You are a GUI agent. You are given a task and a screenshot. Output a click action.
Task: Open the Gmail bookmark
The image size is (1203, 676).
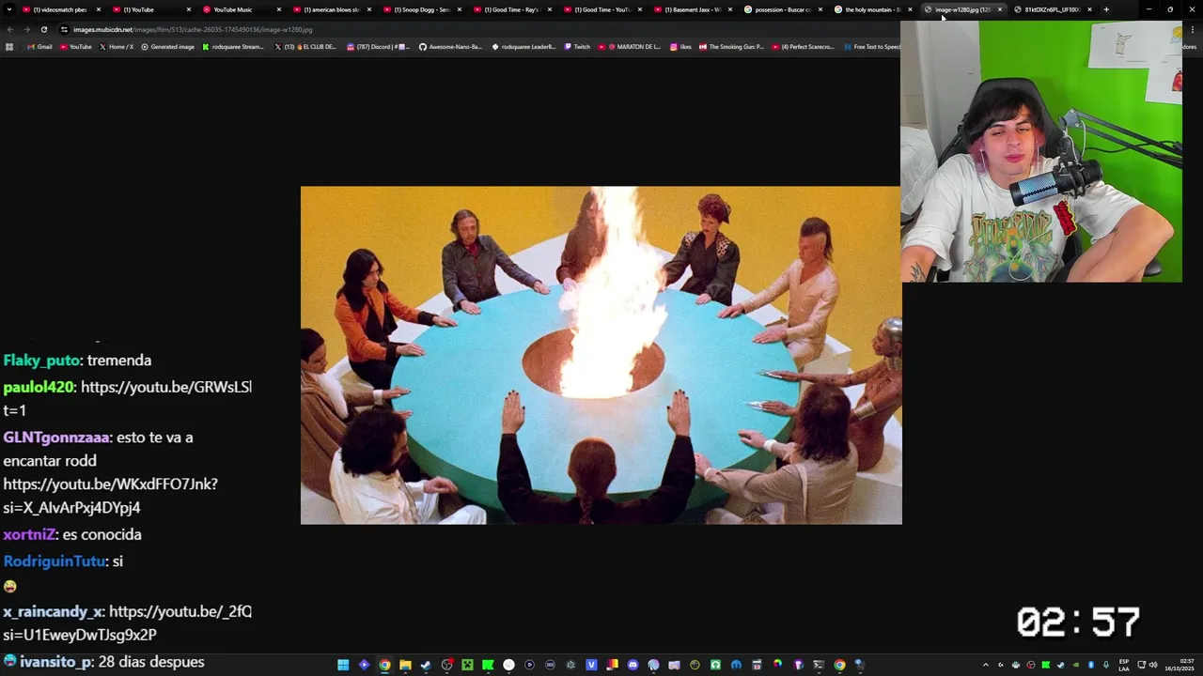point(39,47)
